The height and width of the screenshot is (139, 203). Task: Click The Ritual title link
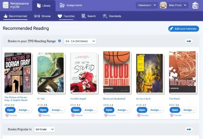tap(174, 99)
